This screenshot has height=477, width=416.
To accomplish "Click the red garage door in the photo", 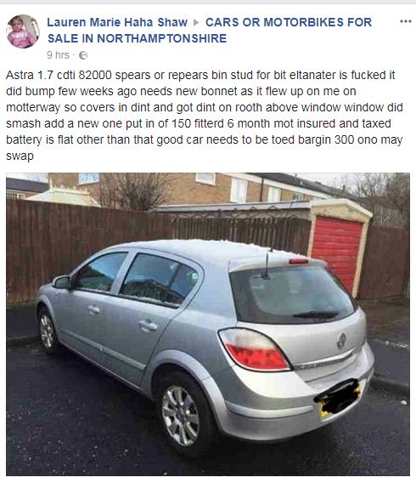I will pos(336,253).
